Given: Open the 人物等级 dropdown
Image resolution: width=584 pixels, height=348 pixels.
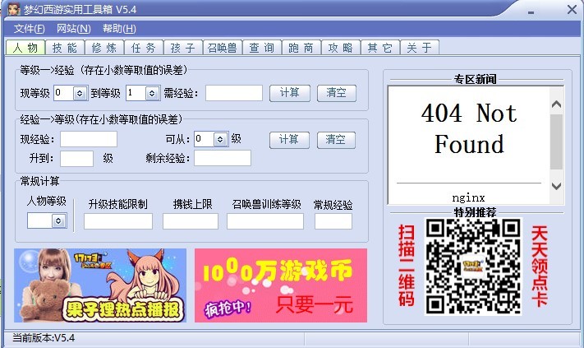Looking at the screenshot, I should pos(57,221).
